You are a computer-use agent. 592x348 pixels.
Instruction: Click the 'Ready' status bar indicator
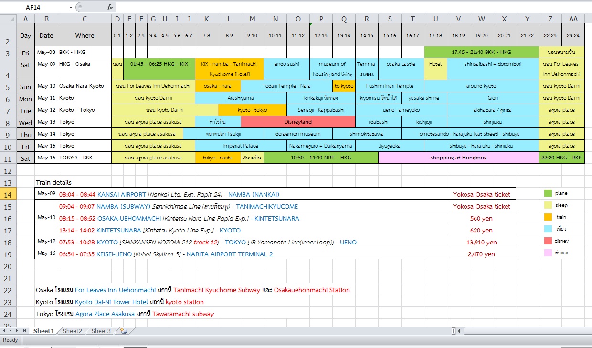[10, 340]
